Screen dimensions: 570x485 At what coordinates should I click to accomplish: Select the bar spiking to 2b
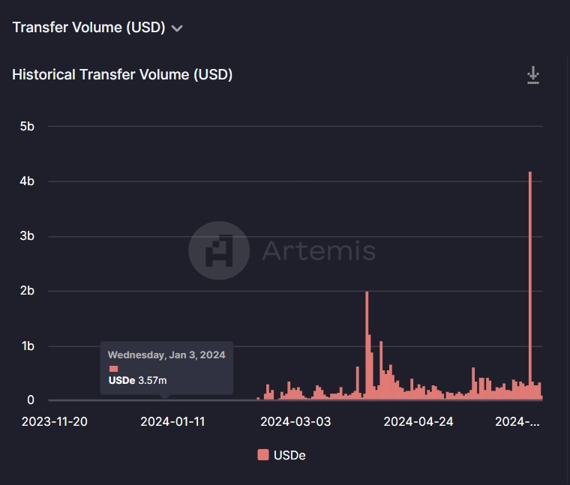coord(367,345)
